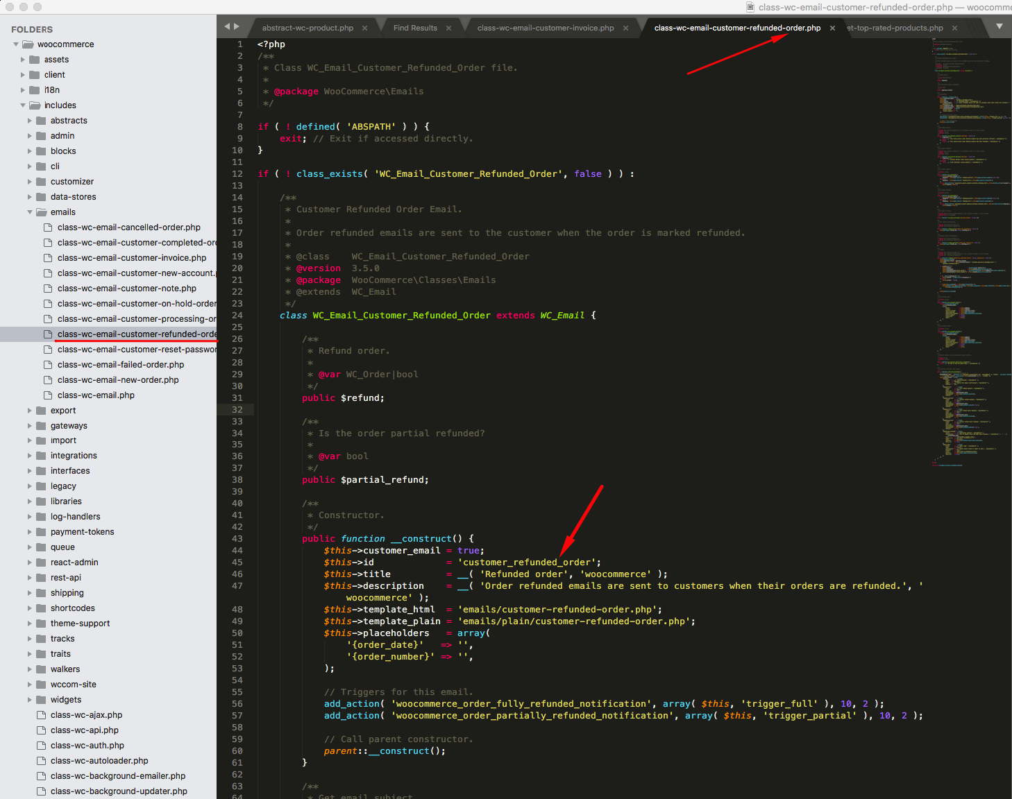
Task: Open the tab list dropdown arrow
Action: [x=1000, y=26]
